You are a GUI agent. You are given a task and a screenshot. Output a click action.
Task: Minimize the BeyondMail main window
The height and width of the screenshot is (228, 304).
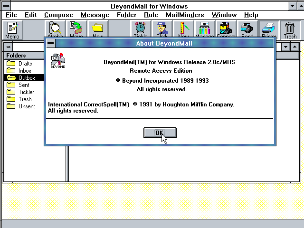[292, 6]
